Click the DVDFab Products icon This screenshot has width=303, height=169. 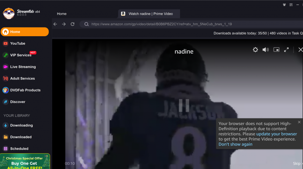pyautogui.click(x=6, y=90)
